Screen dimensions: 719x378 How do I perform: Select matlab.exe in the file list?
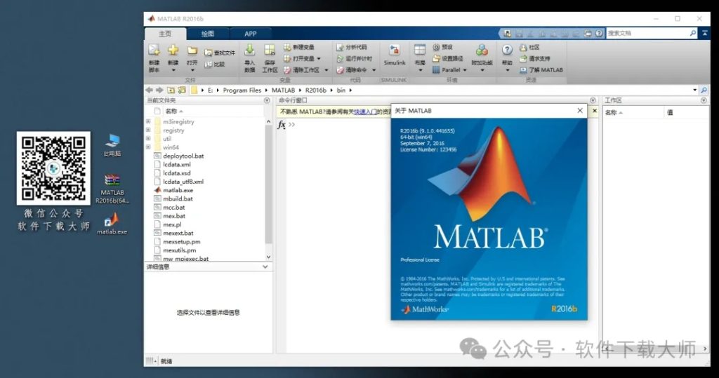click(178, 190)
